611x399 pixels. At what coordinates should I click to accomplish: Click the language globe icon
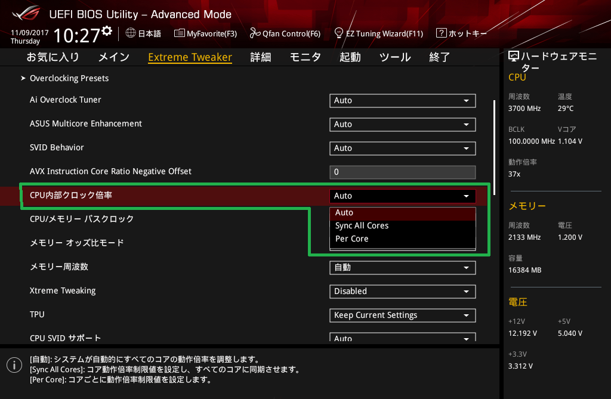point(131,33)
